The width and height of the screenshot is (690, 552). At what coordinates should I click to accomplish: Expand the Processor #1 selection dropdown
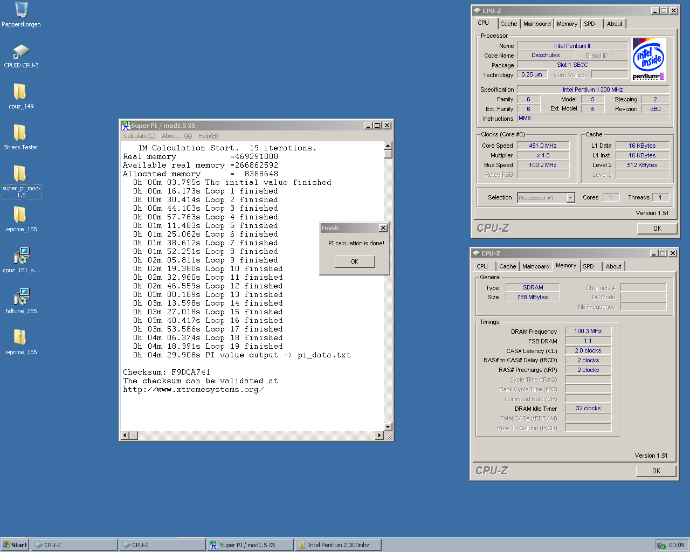coord(570,198)
